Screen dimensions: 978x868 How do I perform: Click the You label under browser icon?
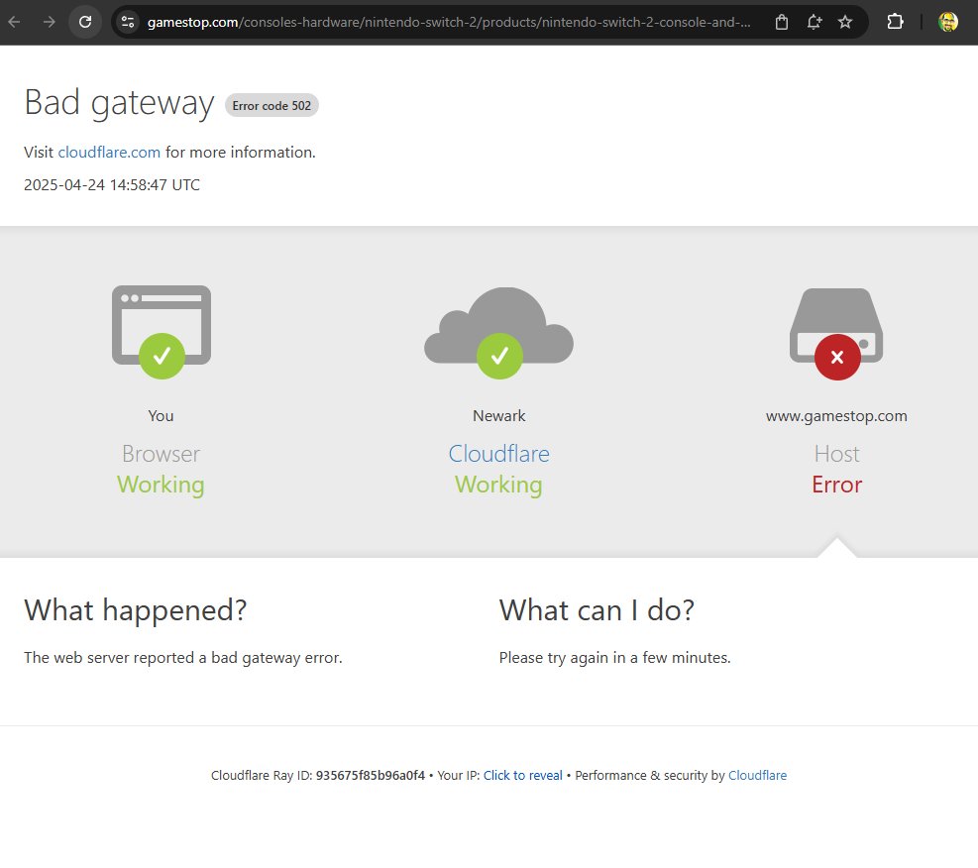[161, 416]
